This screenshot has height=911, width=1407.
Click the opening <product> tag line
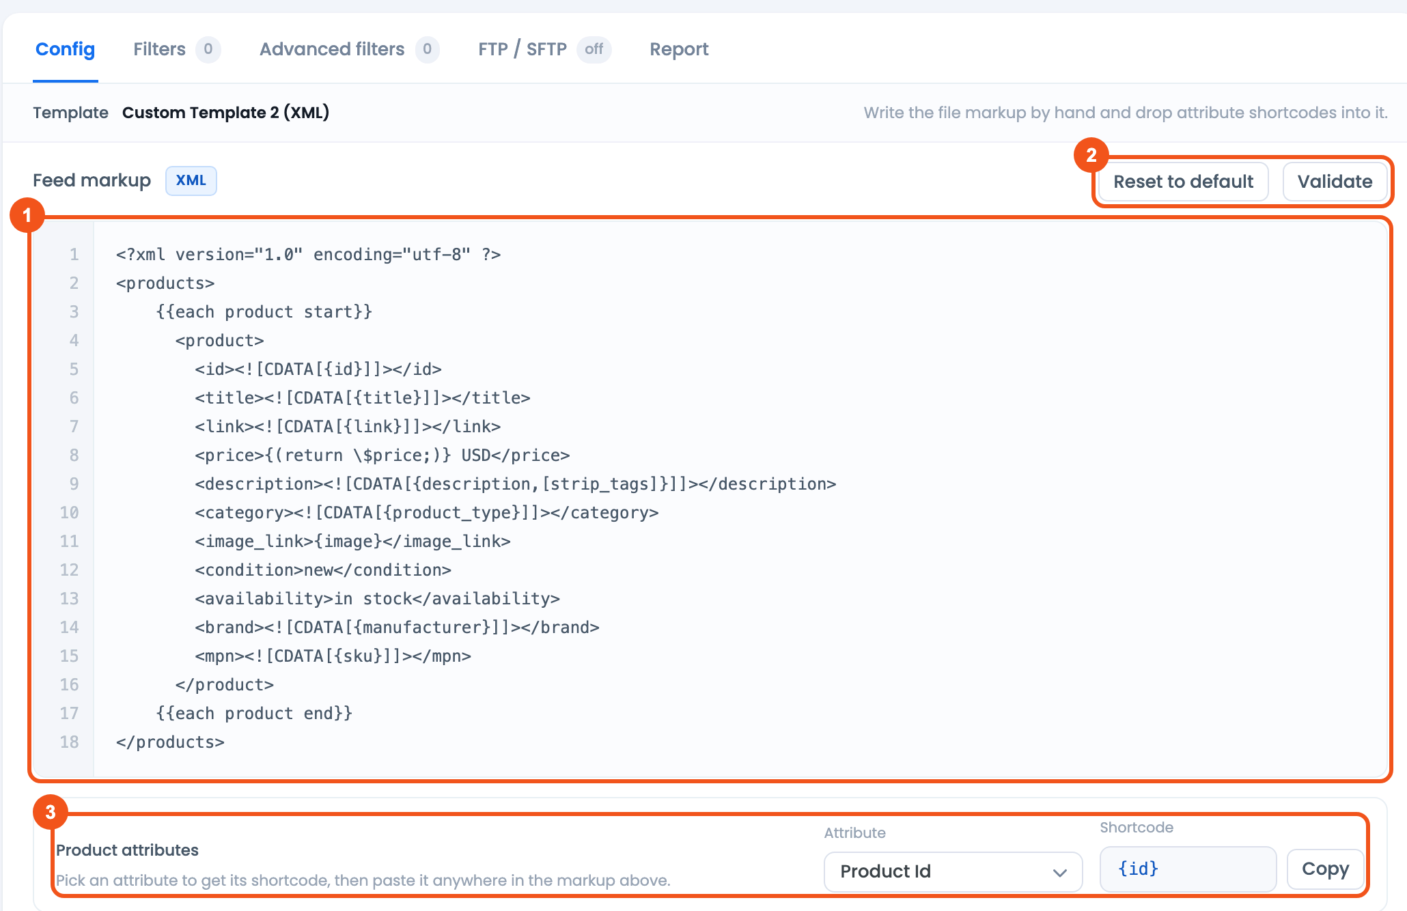tap(219, 341)
